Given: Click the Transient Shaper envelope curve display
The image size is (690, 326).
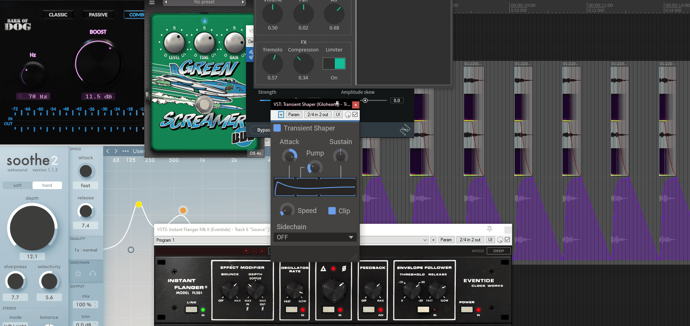Looking at the screenshot, I should pyautogui.click(x=315, y=187).
